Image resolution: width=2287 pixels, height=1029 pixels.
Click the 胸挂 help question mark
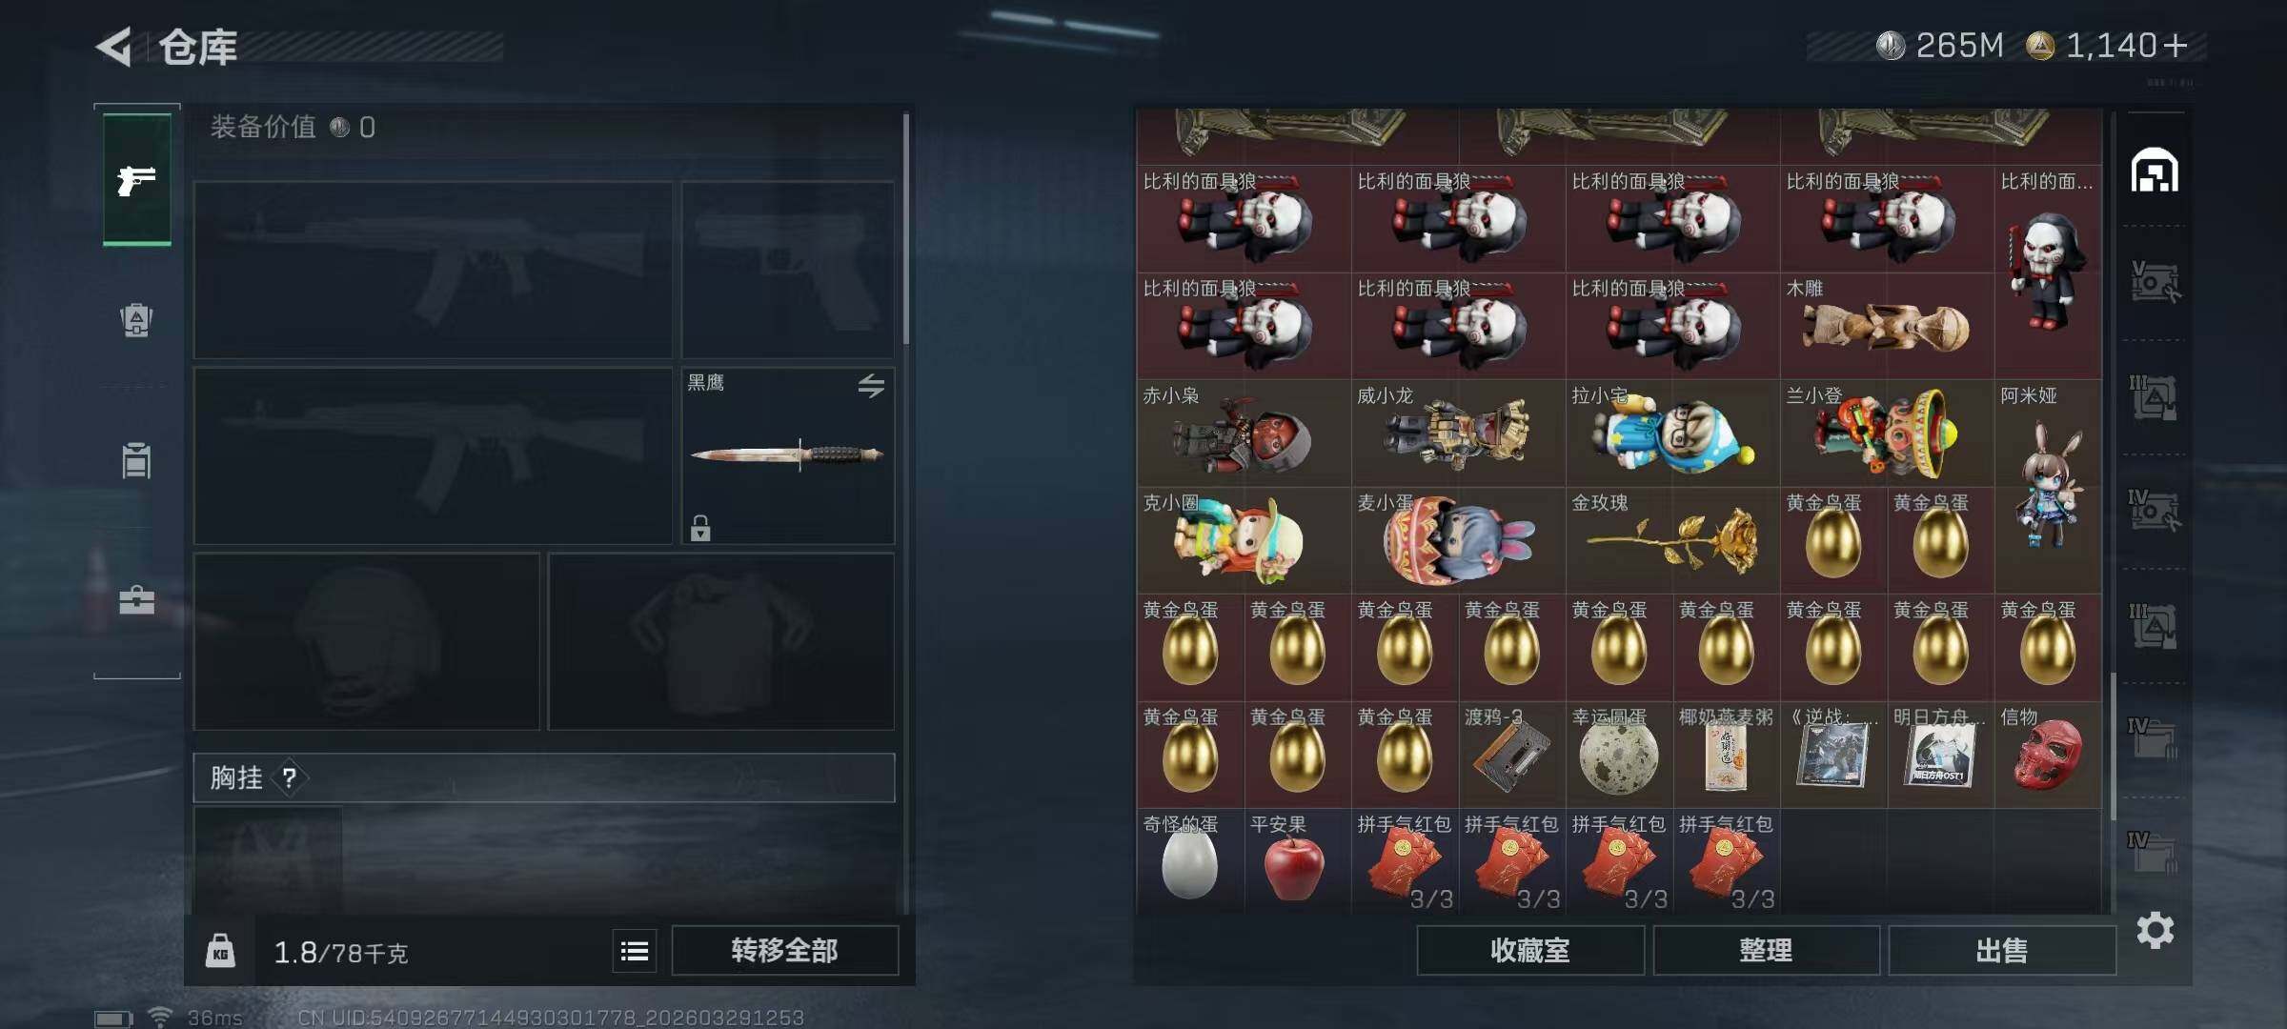pyautogui.click(x=290, y=777)
